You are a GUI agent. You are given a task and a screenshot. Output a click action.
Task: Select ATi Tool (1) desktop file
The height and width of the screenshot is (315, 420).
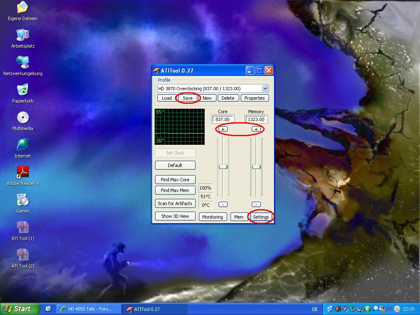23,231
